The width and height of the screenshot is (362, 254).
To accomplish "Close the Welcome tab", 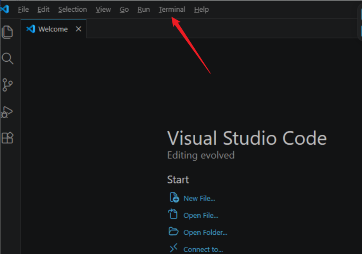I will 78,29.
